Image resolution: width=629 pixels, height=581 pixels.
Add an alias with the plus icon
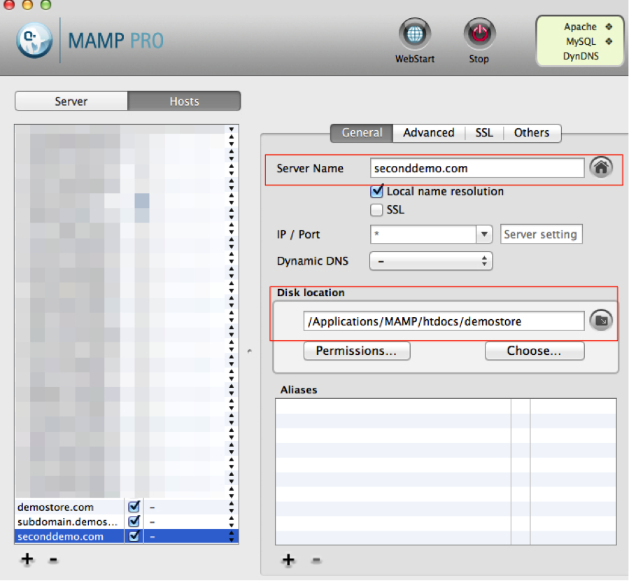pyautogui.click(x=288, y=559)
